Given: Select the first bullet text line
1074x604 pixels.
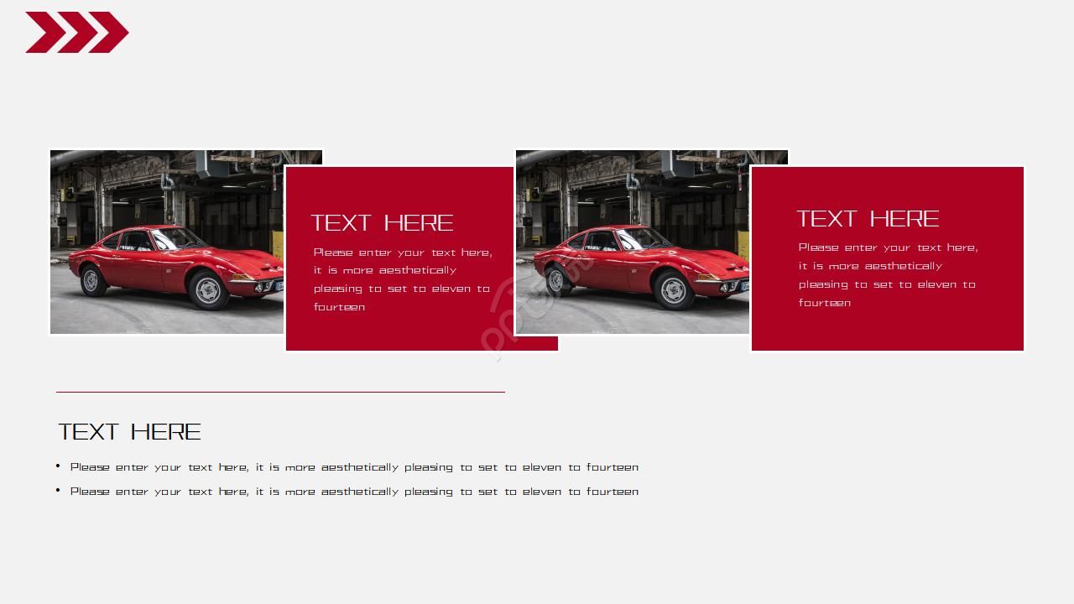Looking at the screenshot, I should click(354, 467).
